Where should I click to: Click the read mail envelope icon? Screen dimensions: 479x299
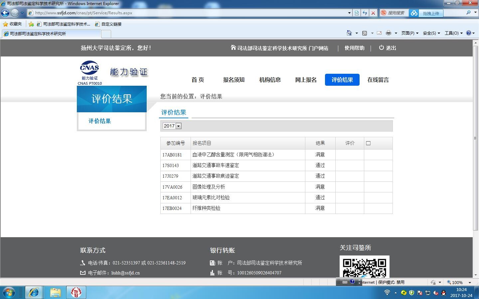379,33
